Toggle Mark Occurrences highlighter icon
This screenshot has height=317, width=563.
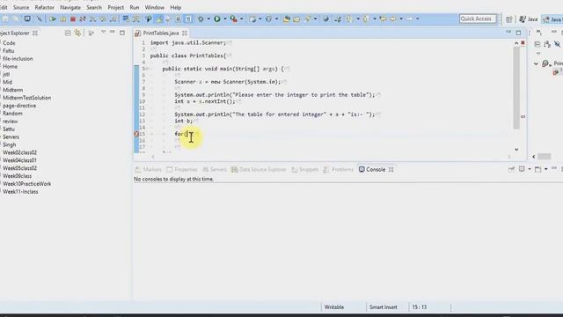click(x=158, y=18)
